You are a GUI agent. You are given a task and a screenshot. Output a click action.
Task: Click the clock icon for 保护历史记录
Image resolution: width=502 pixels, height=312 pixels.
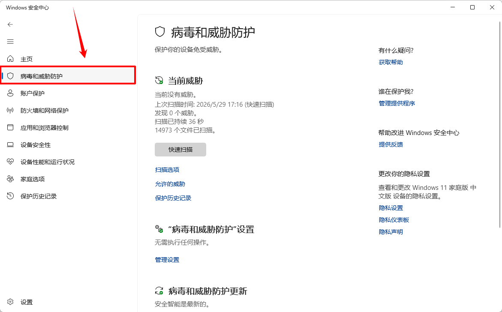[10, 196]
